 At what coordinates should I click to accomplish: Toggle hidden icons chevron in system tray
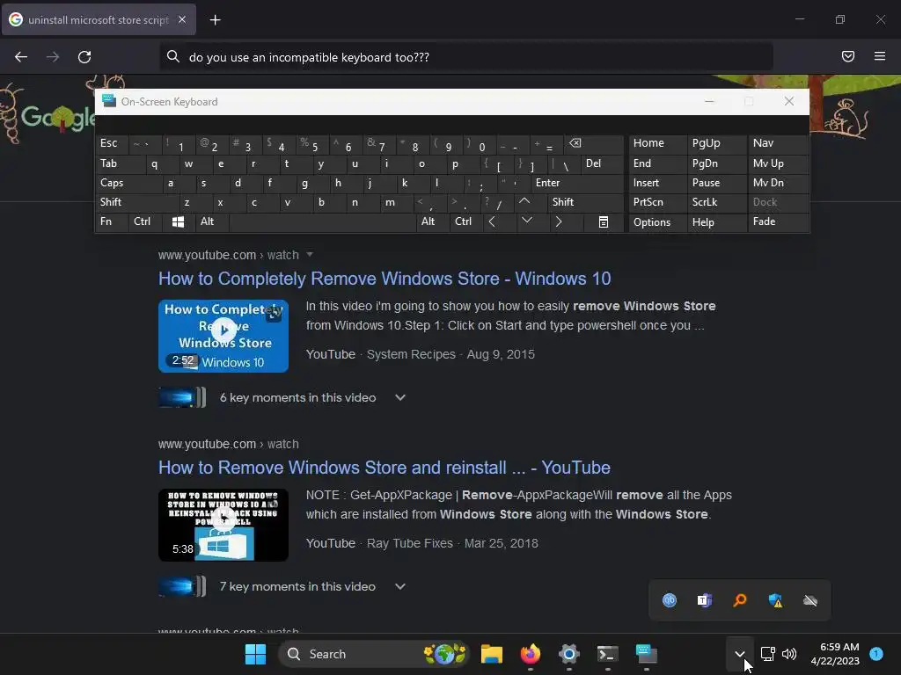(x=739, y=654)
